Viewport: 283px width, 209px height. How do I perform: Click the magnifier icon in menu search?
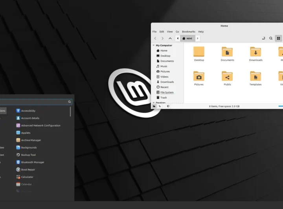point(70,102)
